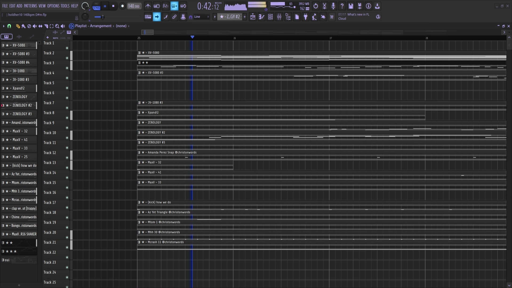The image size is (512, 288).
Task: Open the Playlist view toolbar icon
Action: coord(253,17)
